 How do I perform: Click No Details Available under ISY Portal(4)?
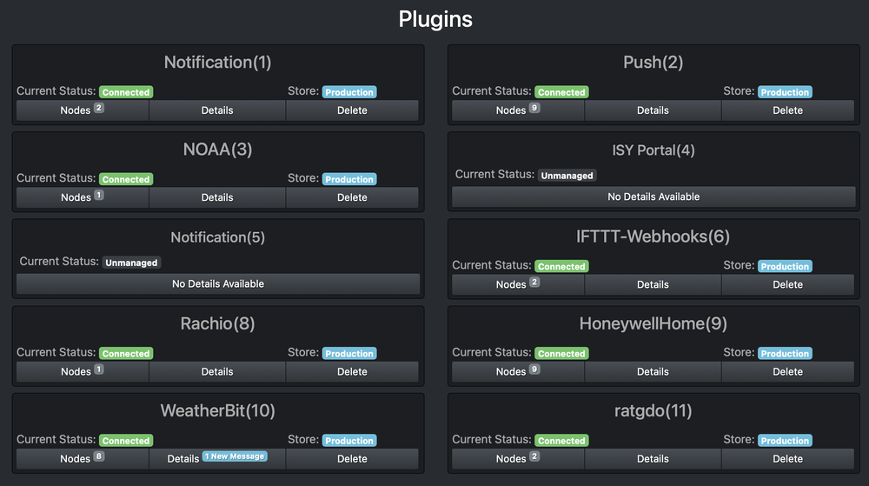tap(653, 196)
